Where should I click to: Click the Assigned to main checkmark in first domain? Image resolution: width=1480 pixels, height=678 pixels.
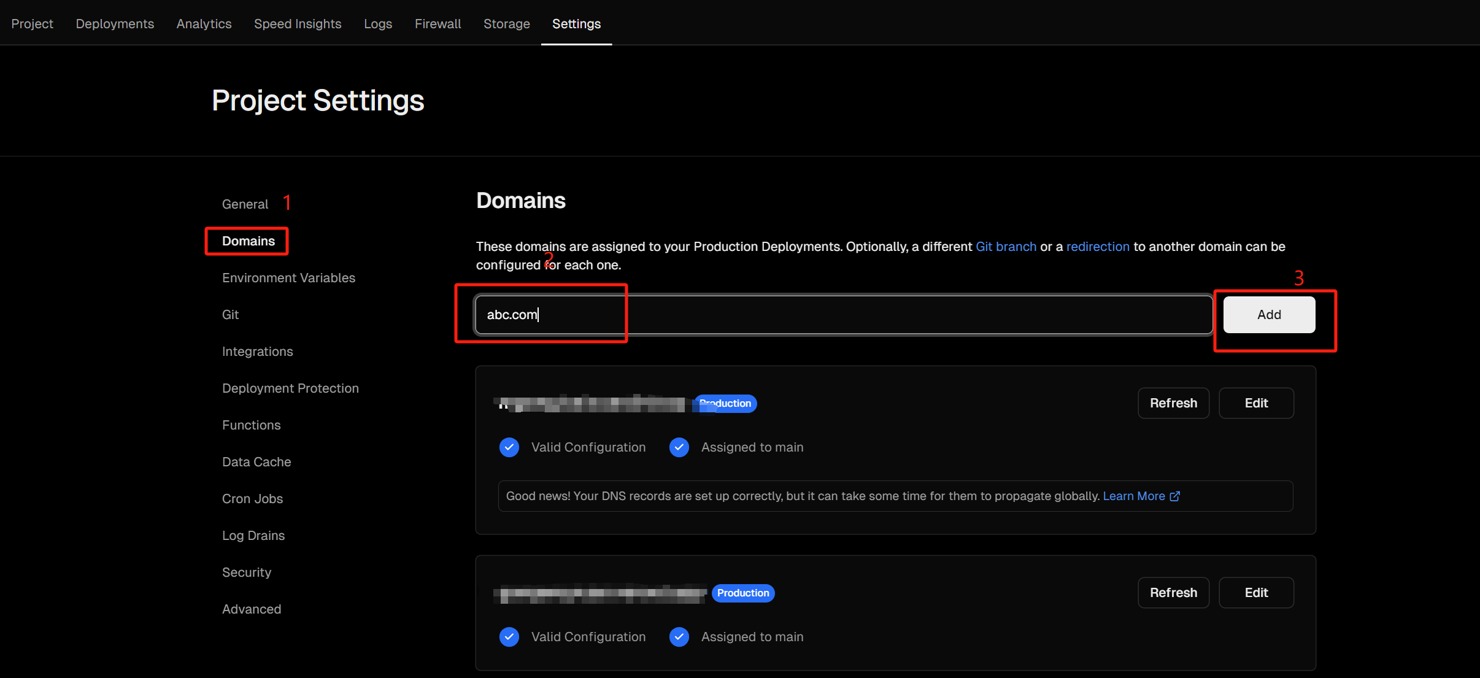(x=679, y=447)
